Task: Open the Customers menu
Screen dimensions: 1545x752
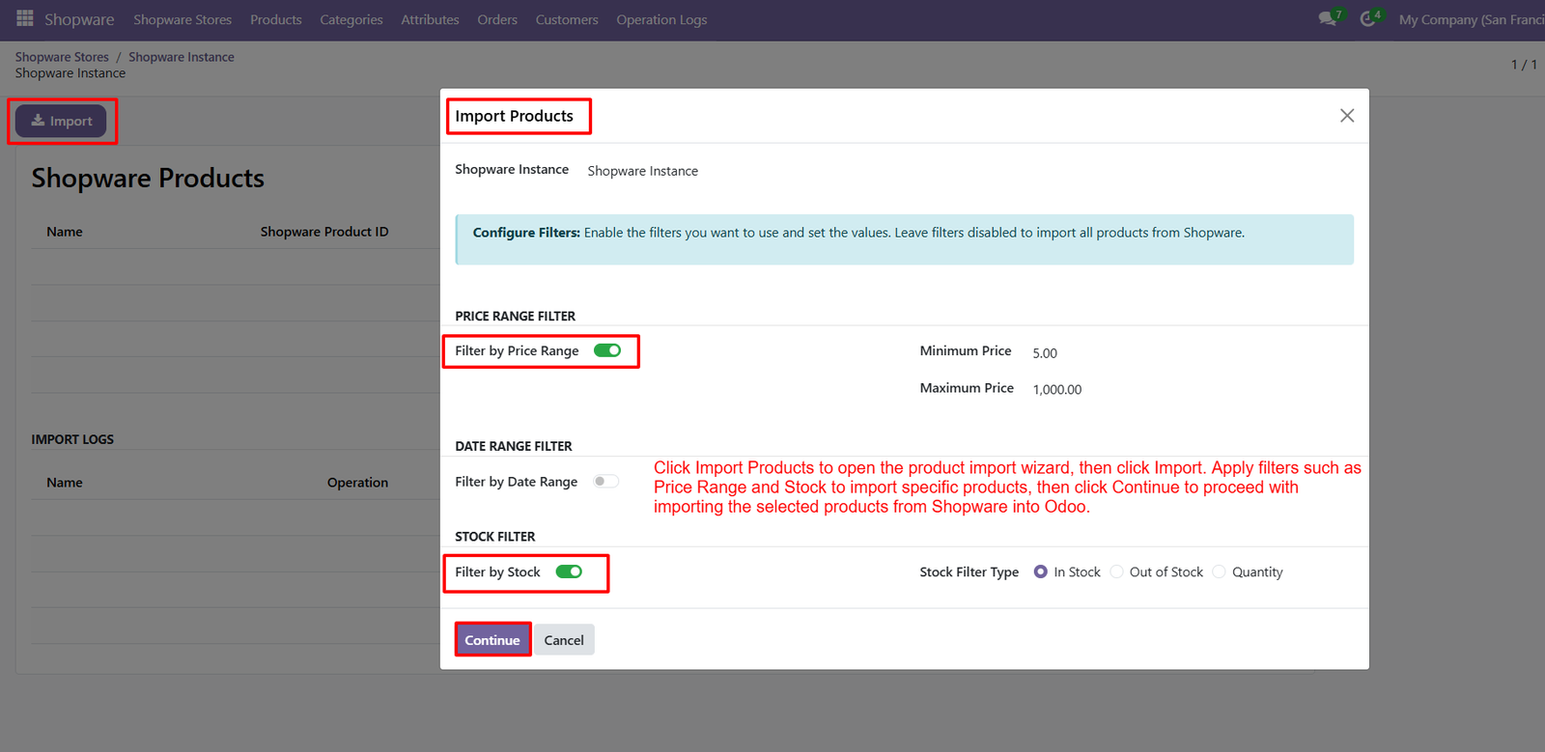Action: pyautogui.click(x=567, y=19)
